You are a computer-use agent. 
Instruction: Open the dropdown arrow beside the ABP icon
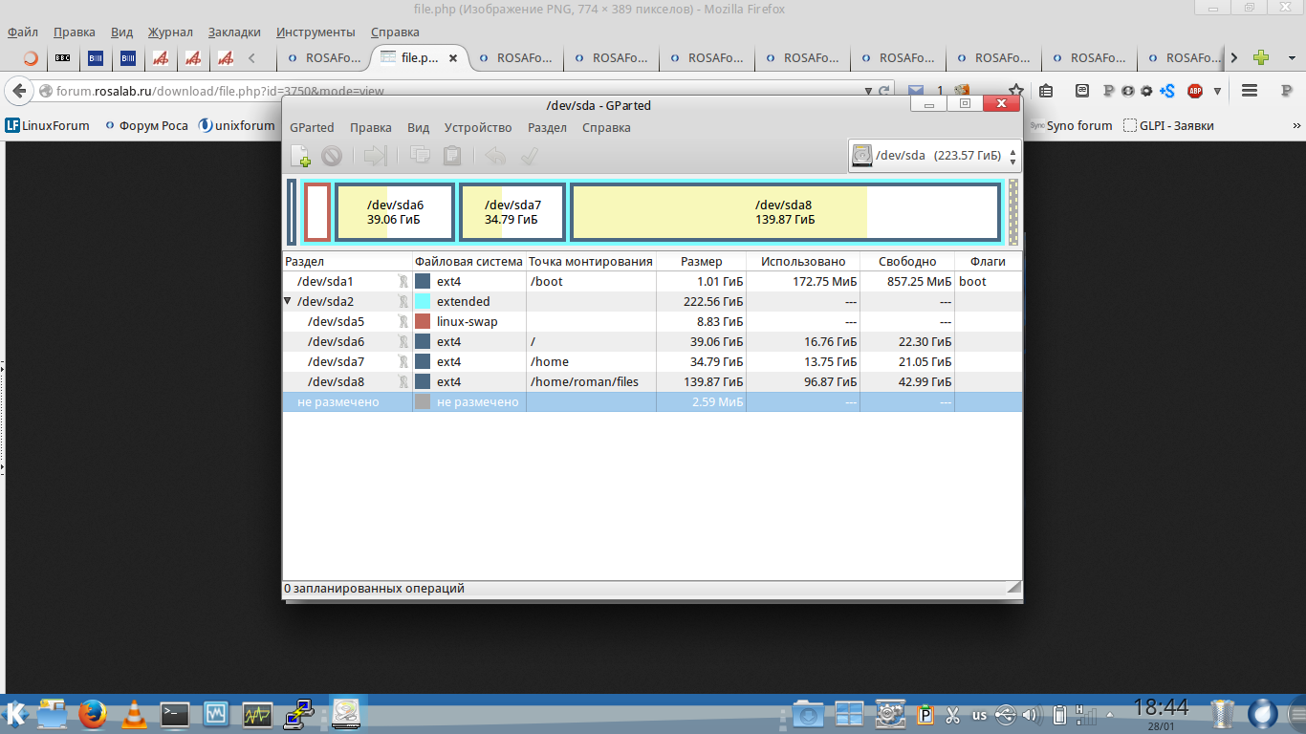tap(1217, 92)
